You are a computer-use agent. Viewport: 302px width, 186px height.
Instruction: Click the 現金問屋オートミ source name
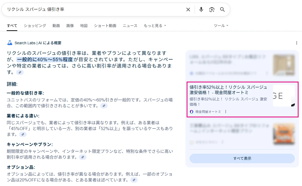208,112
